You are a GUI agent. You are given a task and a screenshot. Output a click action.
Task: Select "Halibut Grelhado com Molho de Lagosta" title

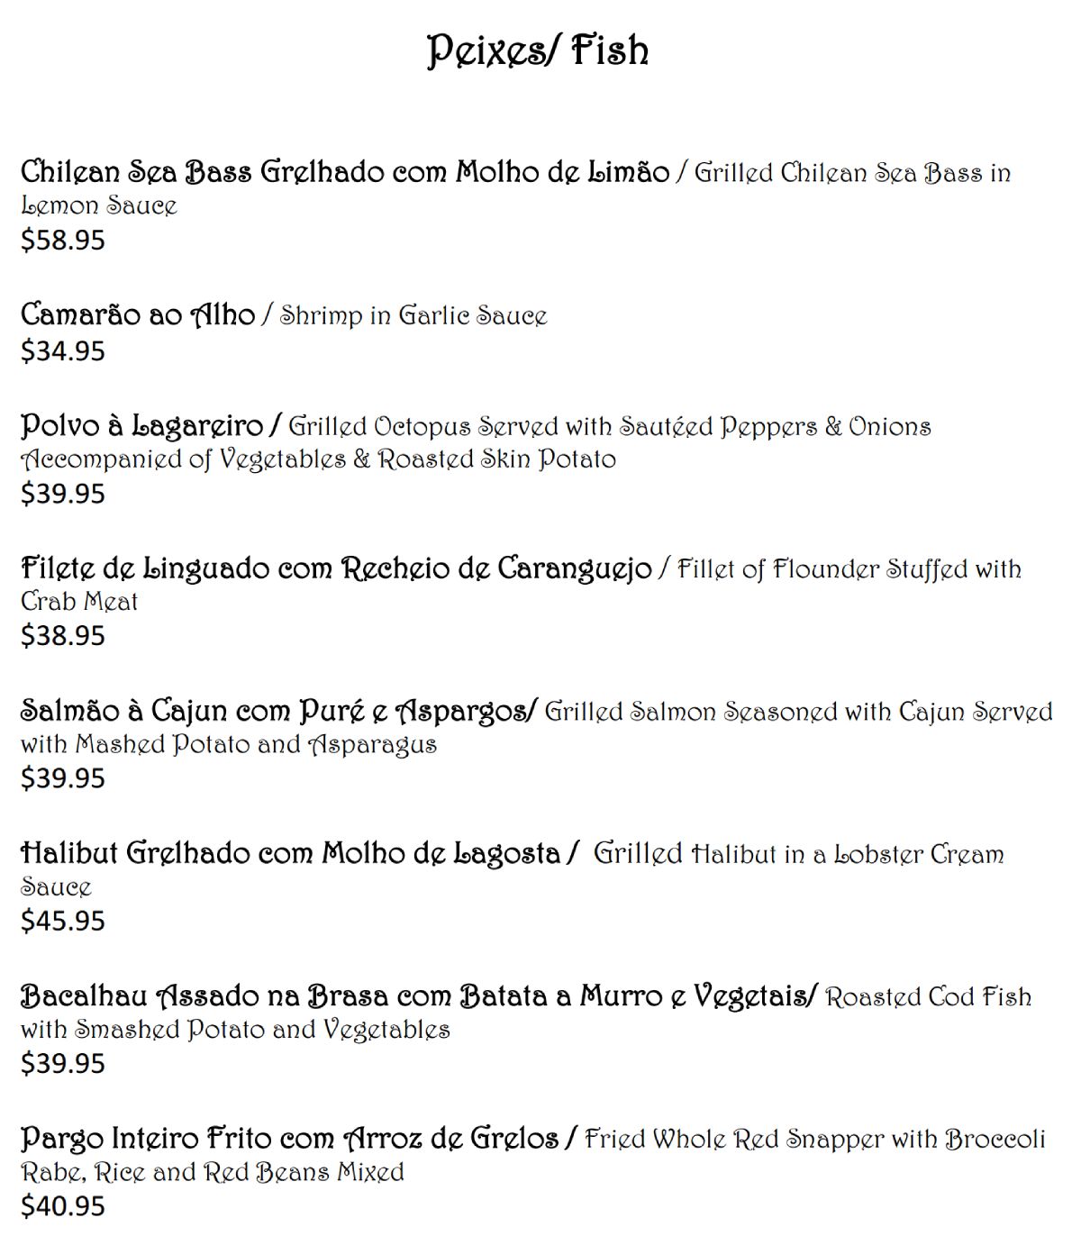290,853
